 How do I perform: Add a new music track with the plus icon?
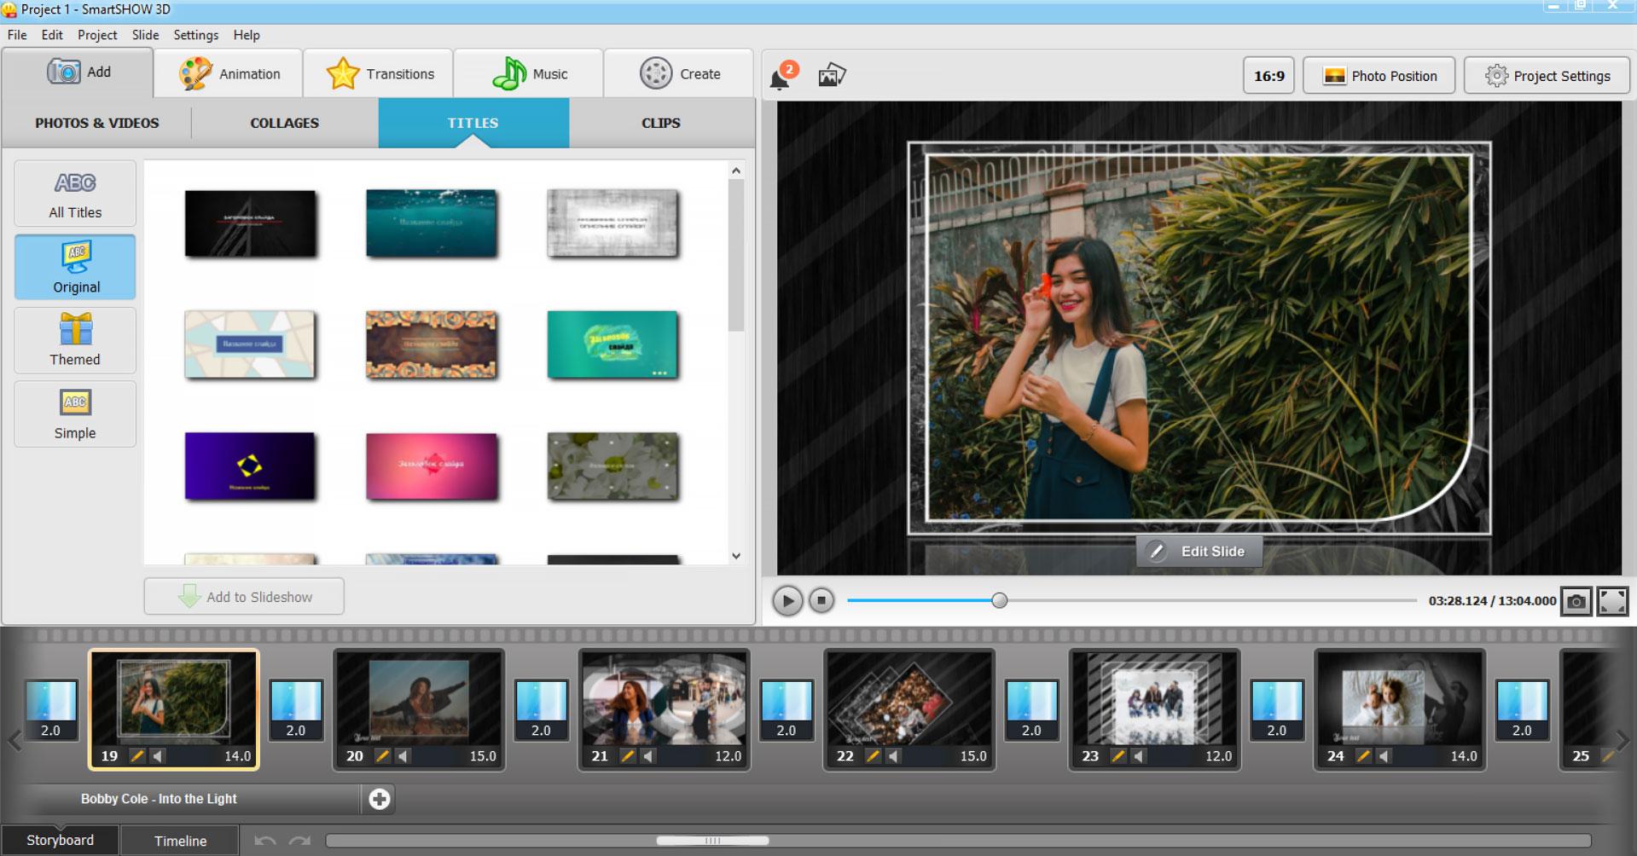pyautogui.click(x=380, y=799)
